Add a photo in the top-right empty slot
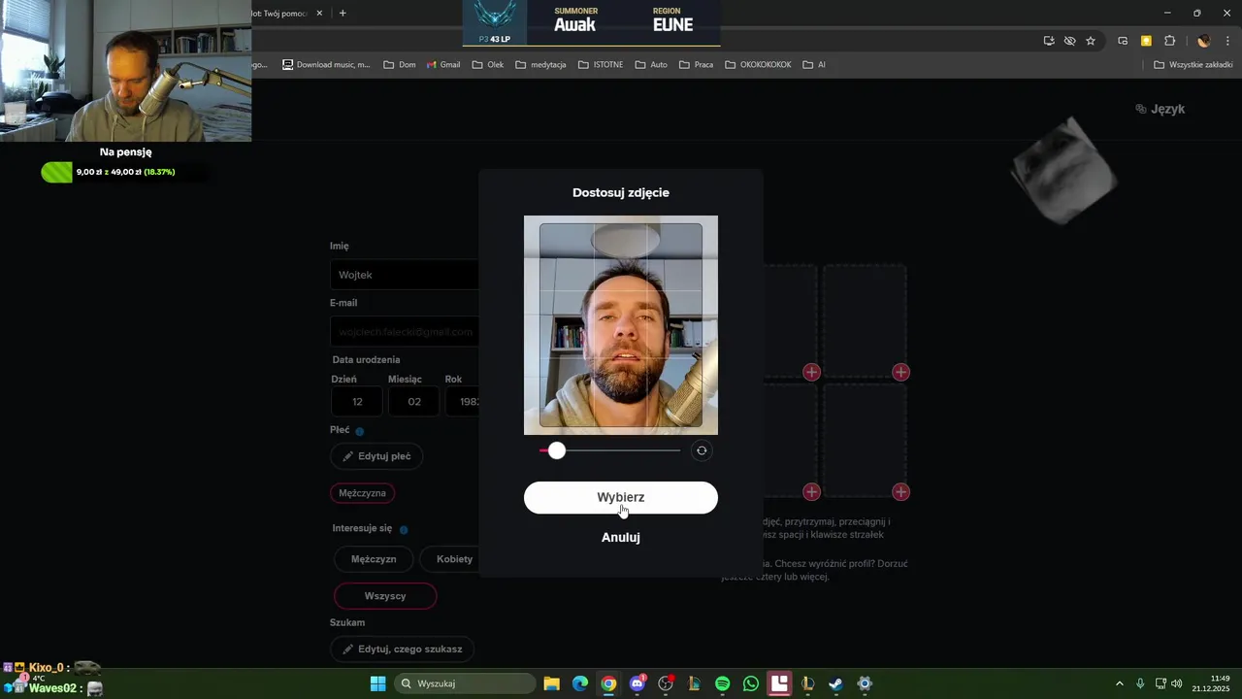 click(x=900, y=372)
